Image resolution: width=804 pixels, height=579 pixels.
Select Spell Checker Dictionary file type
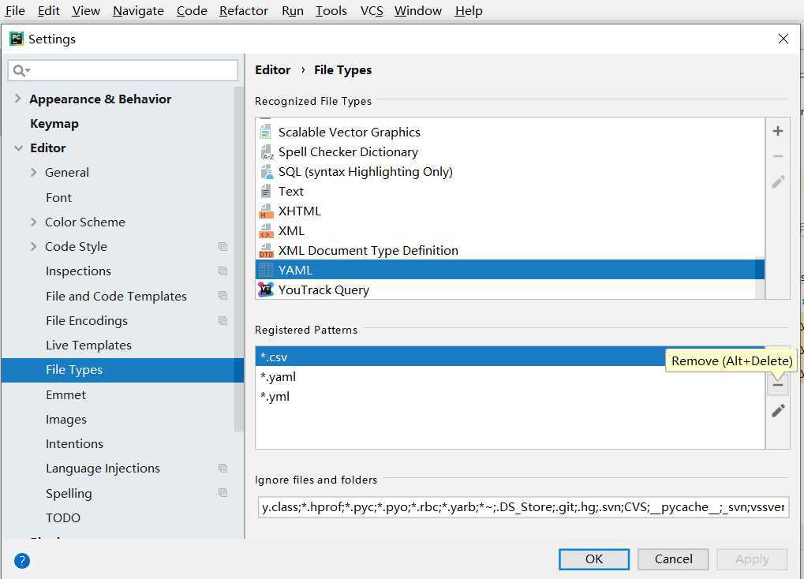click(510, 152)
